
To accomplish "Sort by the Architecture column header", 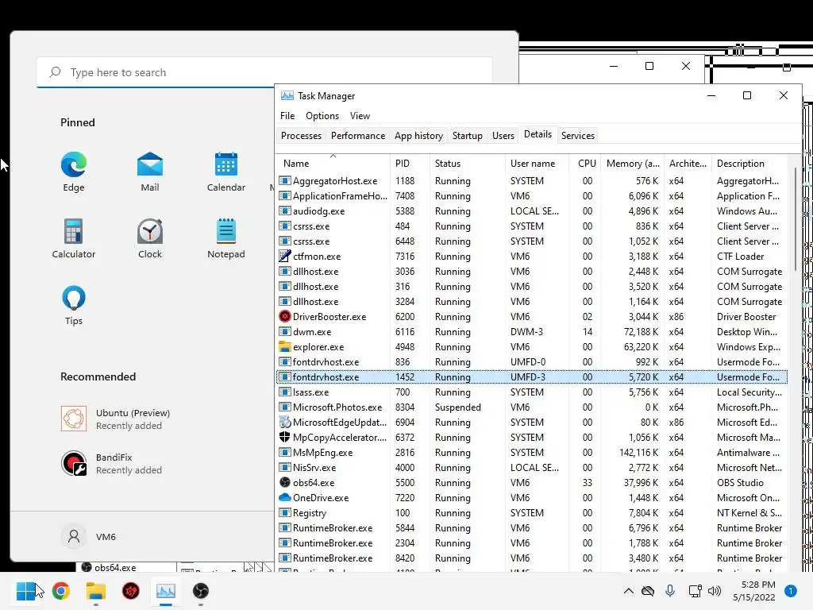I will [x=688, y=164].
